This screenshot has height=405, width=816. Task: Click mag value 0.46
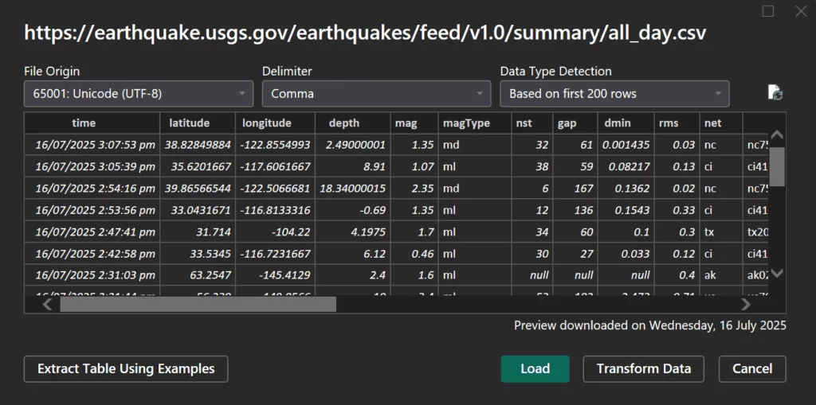click(414, 253)
